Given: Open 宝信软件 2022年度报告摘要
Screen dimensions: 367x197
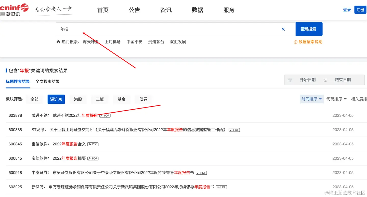Looking at the screenshot, I should [x=69, y=158].
